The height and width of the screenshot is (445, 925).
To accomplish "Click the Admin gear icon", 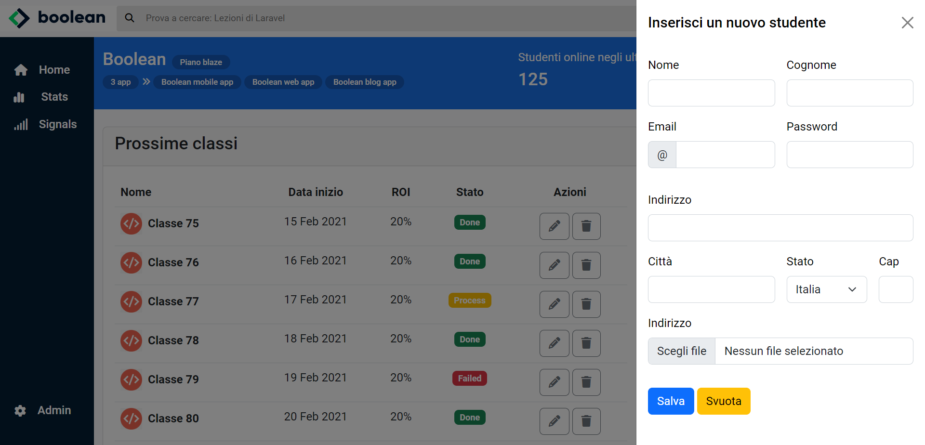I will click(20, 410).
